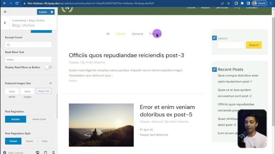Screen dimensions: 275x154
Task: Select the All category filter
Action: coord(108,34)
